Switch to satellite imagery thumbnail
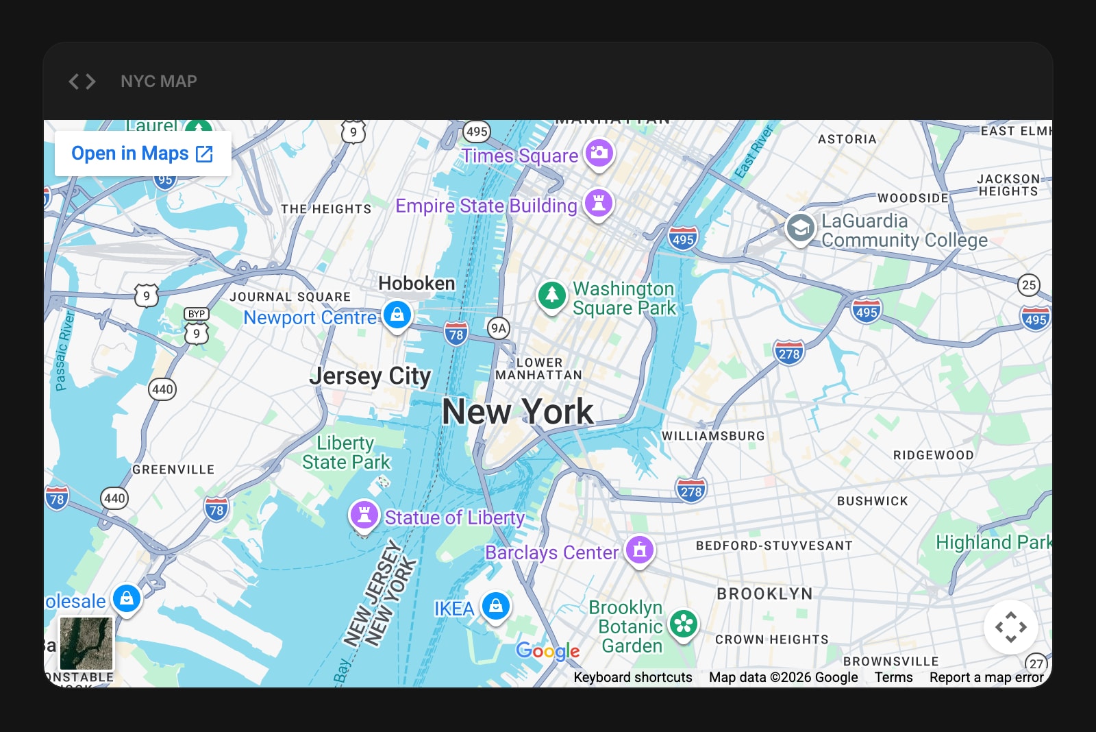The image size is (1096, 732). (86, 643)
